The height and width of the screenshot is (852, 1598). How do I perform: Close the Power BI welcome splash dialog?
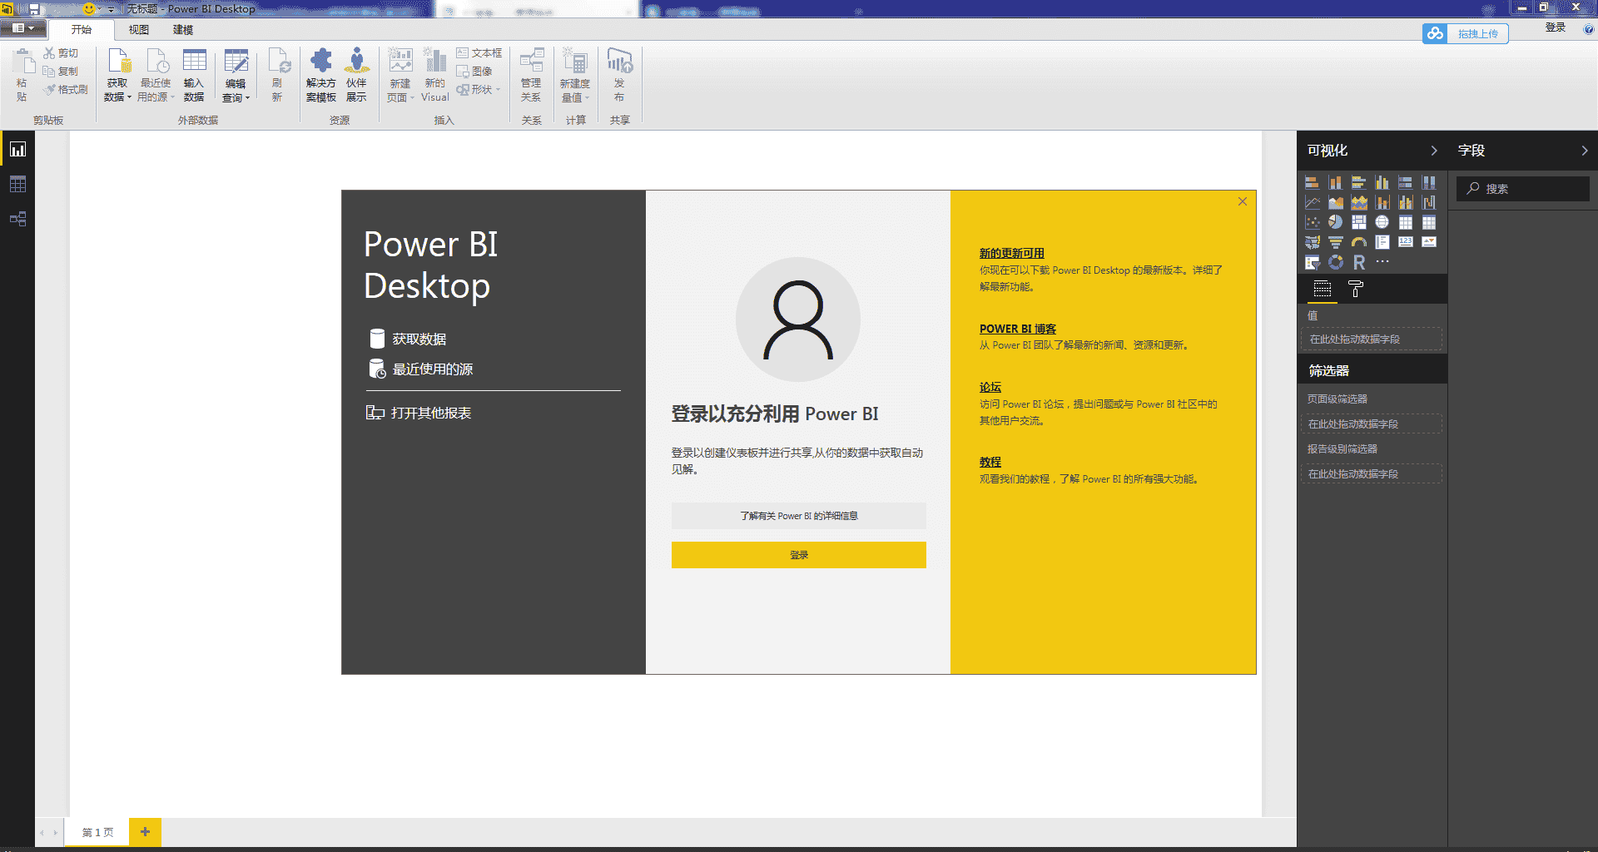[1242, 201]
